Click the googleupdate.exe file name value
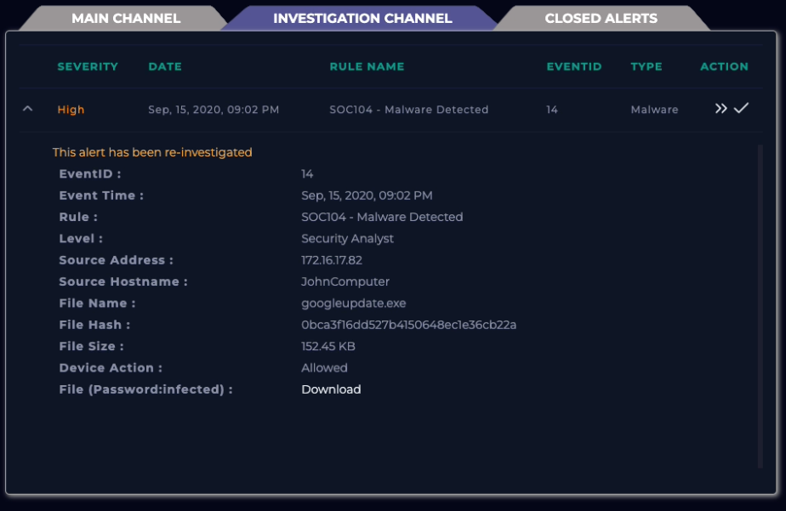786x511 pixels. click(353, 304)
